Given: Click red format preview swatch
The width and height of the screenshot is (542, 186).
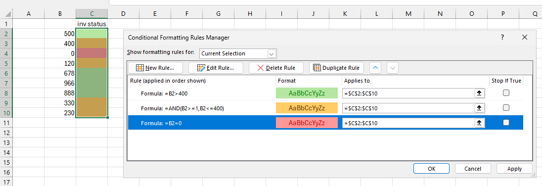Looking at the screenshot, I should pos(307,123).
